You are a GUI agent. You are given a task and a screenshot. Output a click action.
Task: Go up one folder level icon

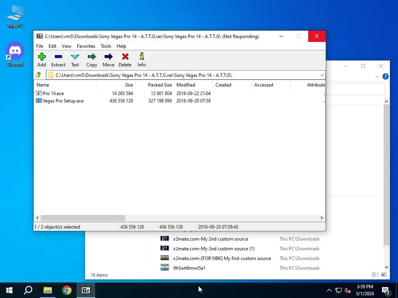38,75
